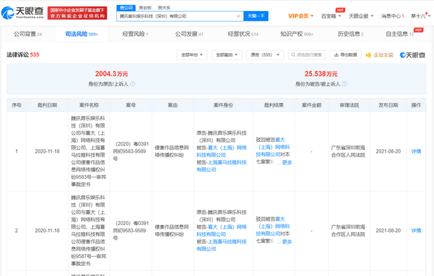The image size is (434, 276).
Task: Click the 点击进行搜索 search field
Action: pyautogui.click(x=307, y=55)
